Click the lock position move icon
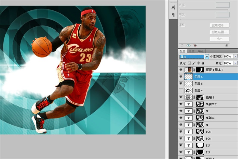The image size is (238, 159). click(198, 63)
